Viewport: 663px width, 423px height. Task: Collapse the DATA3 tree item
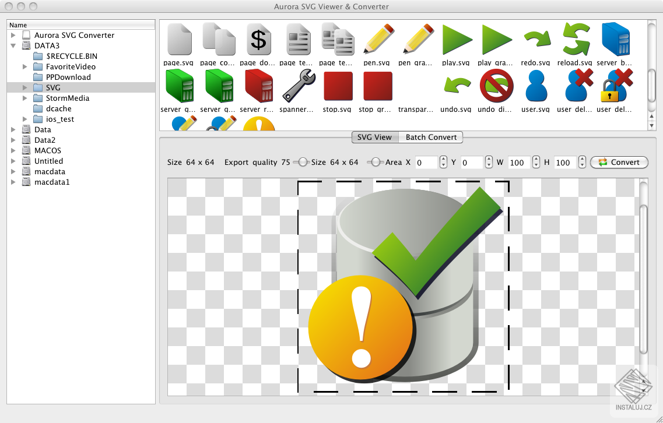[13, 45]
